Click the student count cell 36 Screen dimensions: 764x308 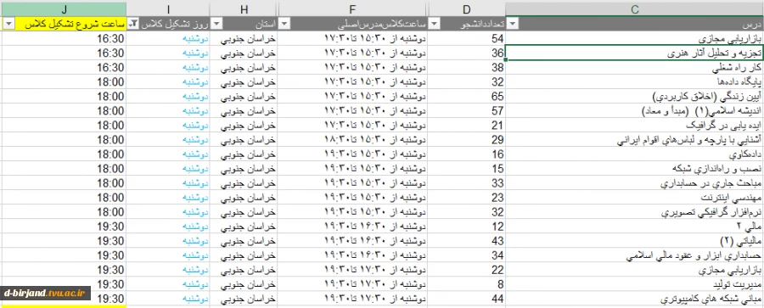tap(467, 53)
